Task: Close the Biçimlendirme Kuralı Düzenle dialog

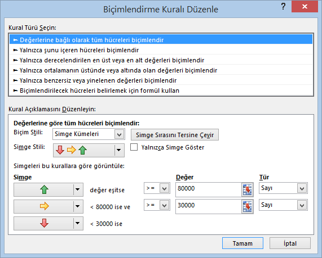Action: [x=305, y=7]
